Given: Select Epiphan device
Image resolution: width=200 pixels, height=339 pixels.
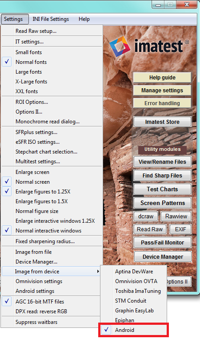Looking at the screenshot, I should pos(134,320).
